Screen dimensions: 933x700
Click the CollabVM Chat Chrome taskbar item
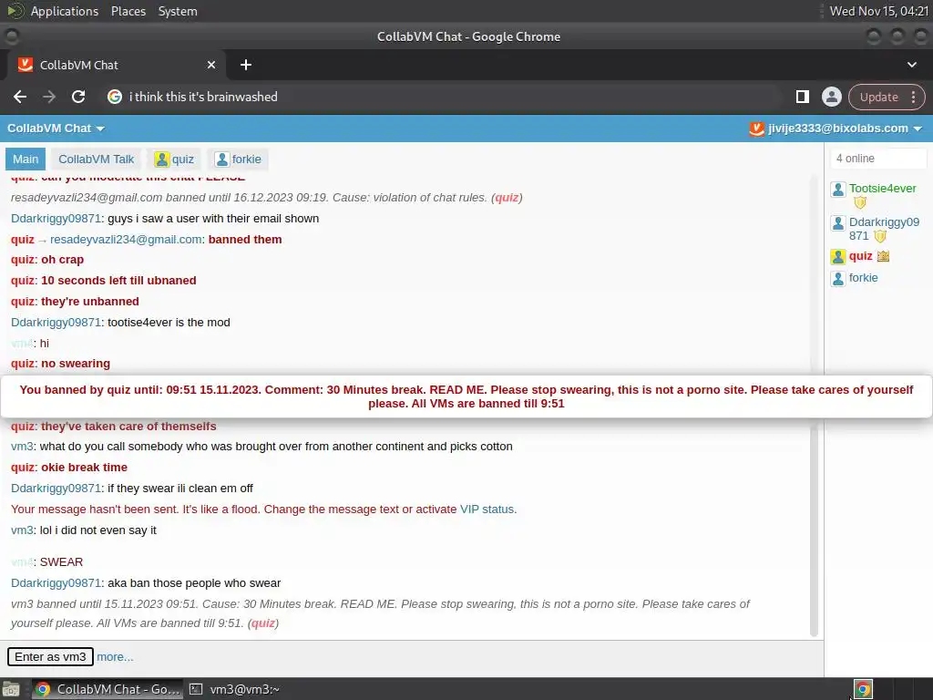click(x=108, y=689)
